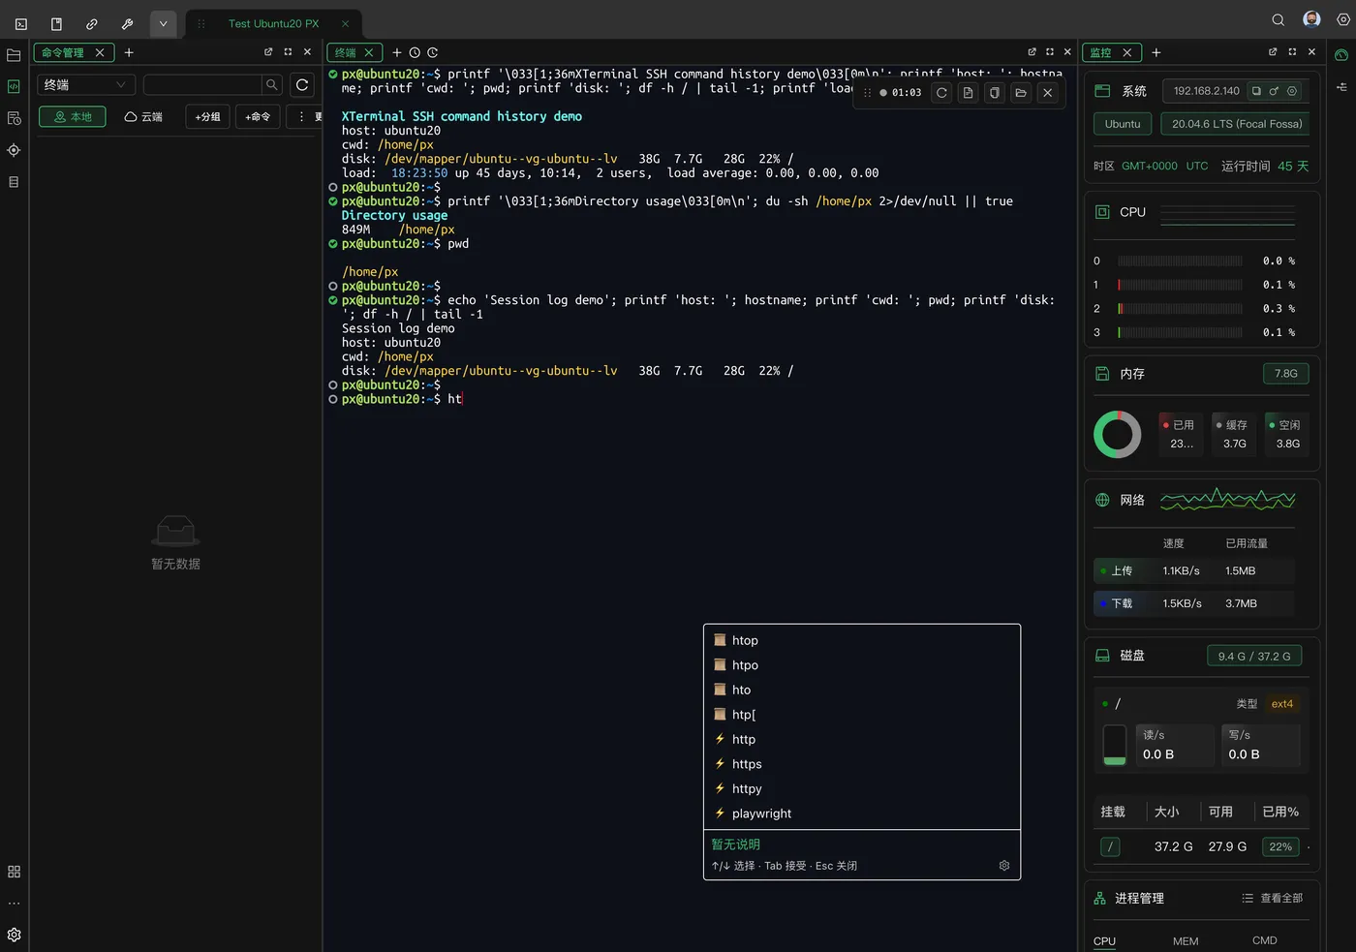Close the recording toolbar
The height and width of the screenshot is (952, 1356).
tap(1047, 93)
